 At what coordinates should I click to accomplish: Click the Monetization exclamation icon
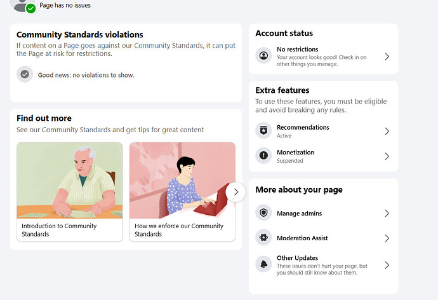point(263,156)
